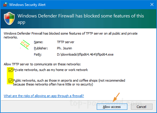Click the Path field label
This screenshot has width=157, height=113.
(x=38, y=54)
